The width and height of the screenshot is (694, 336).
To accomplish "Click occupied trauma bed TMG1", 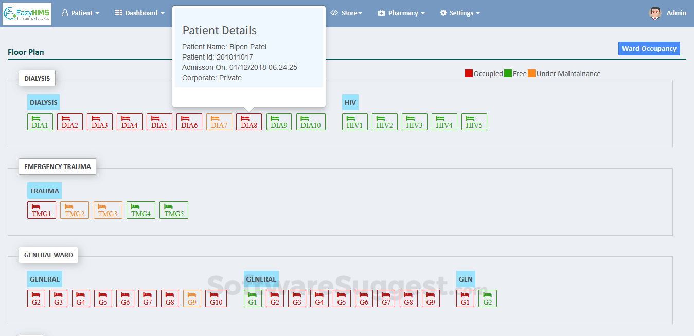I will click(42, 210).
